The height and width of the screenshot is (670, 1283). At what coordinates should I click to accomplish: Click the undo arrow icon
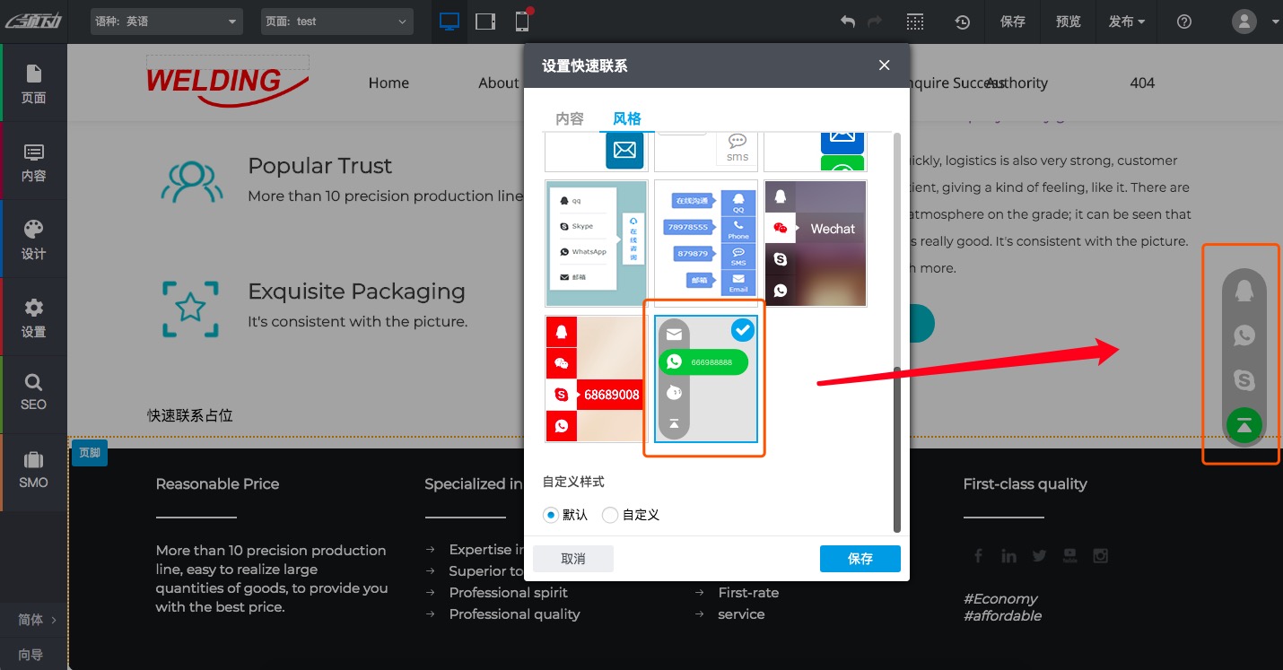(x=847, y=22)
